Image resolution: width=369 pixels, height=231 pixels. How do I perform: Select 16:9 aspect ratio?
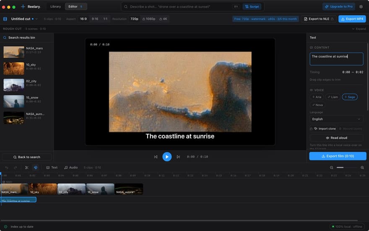83,19
